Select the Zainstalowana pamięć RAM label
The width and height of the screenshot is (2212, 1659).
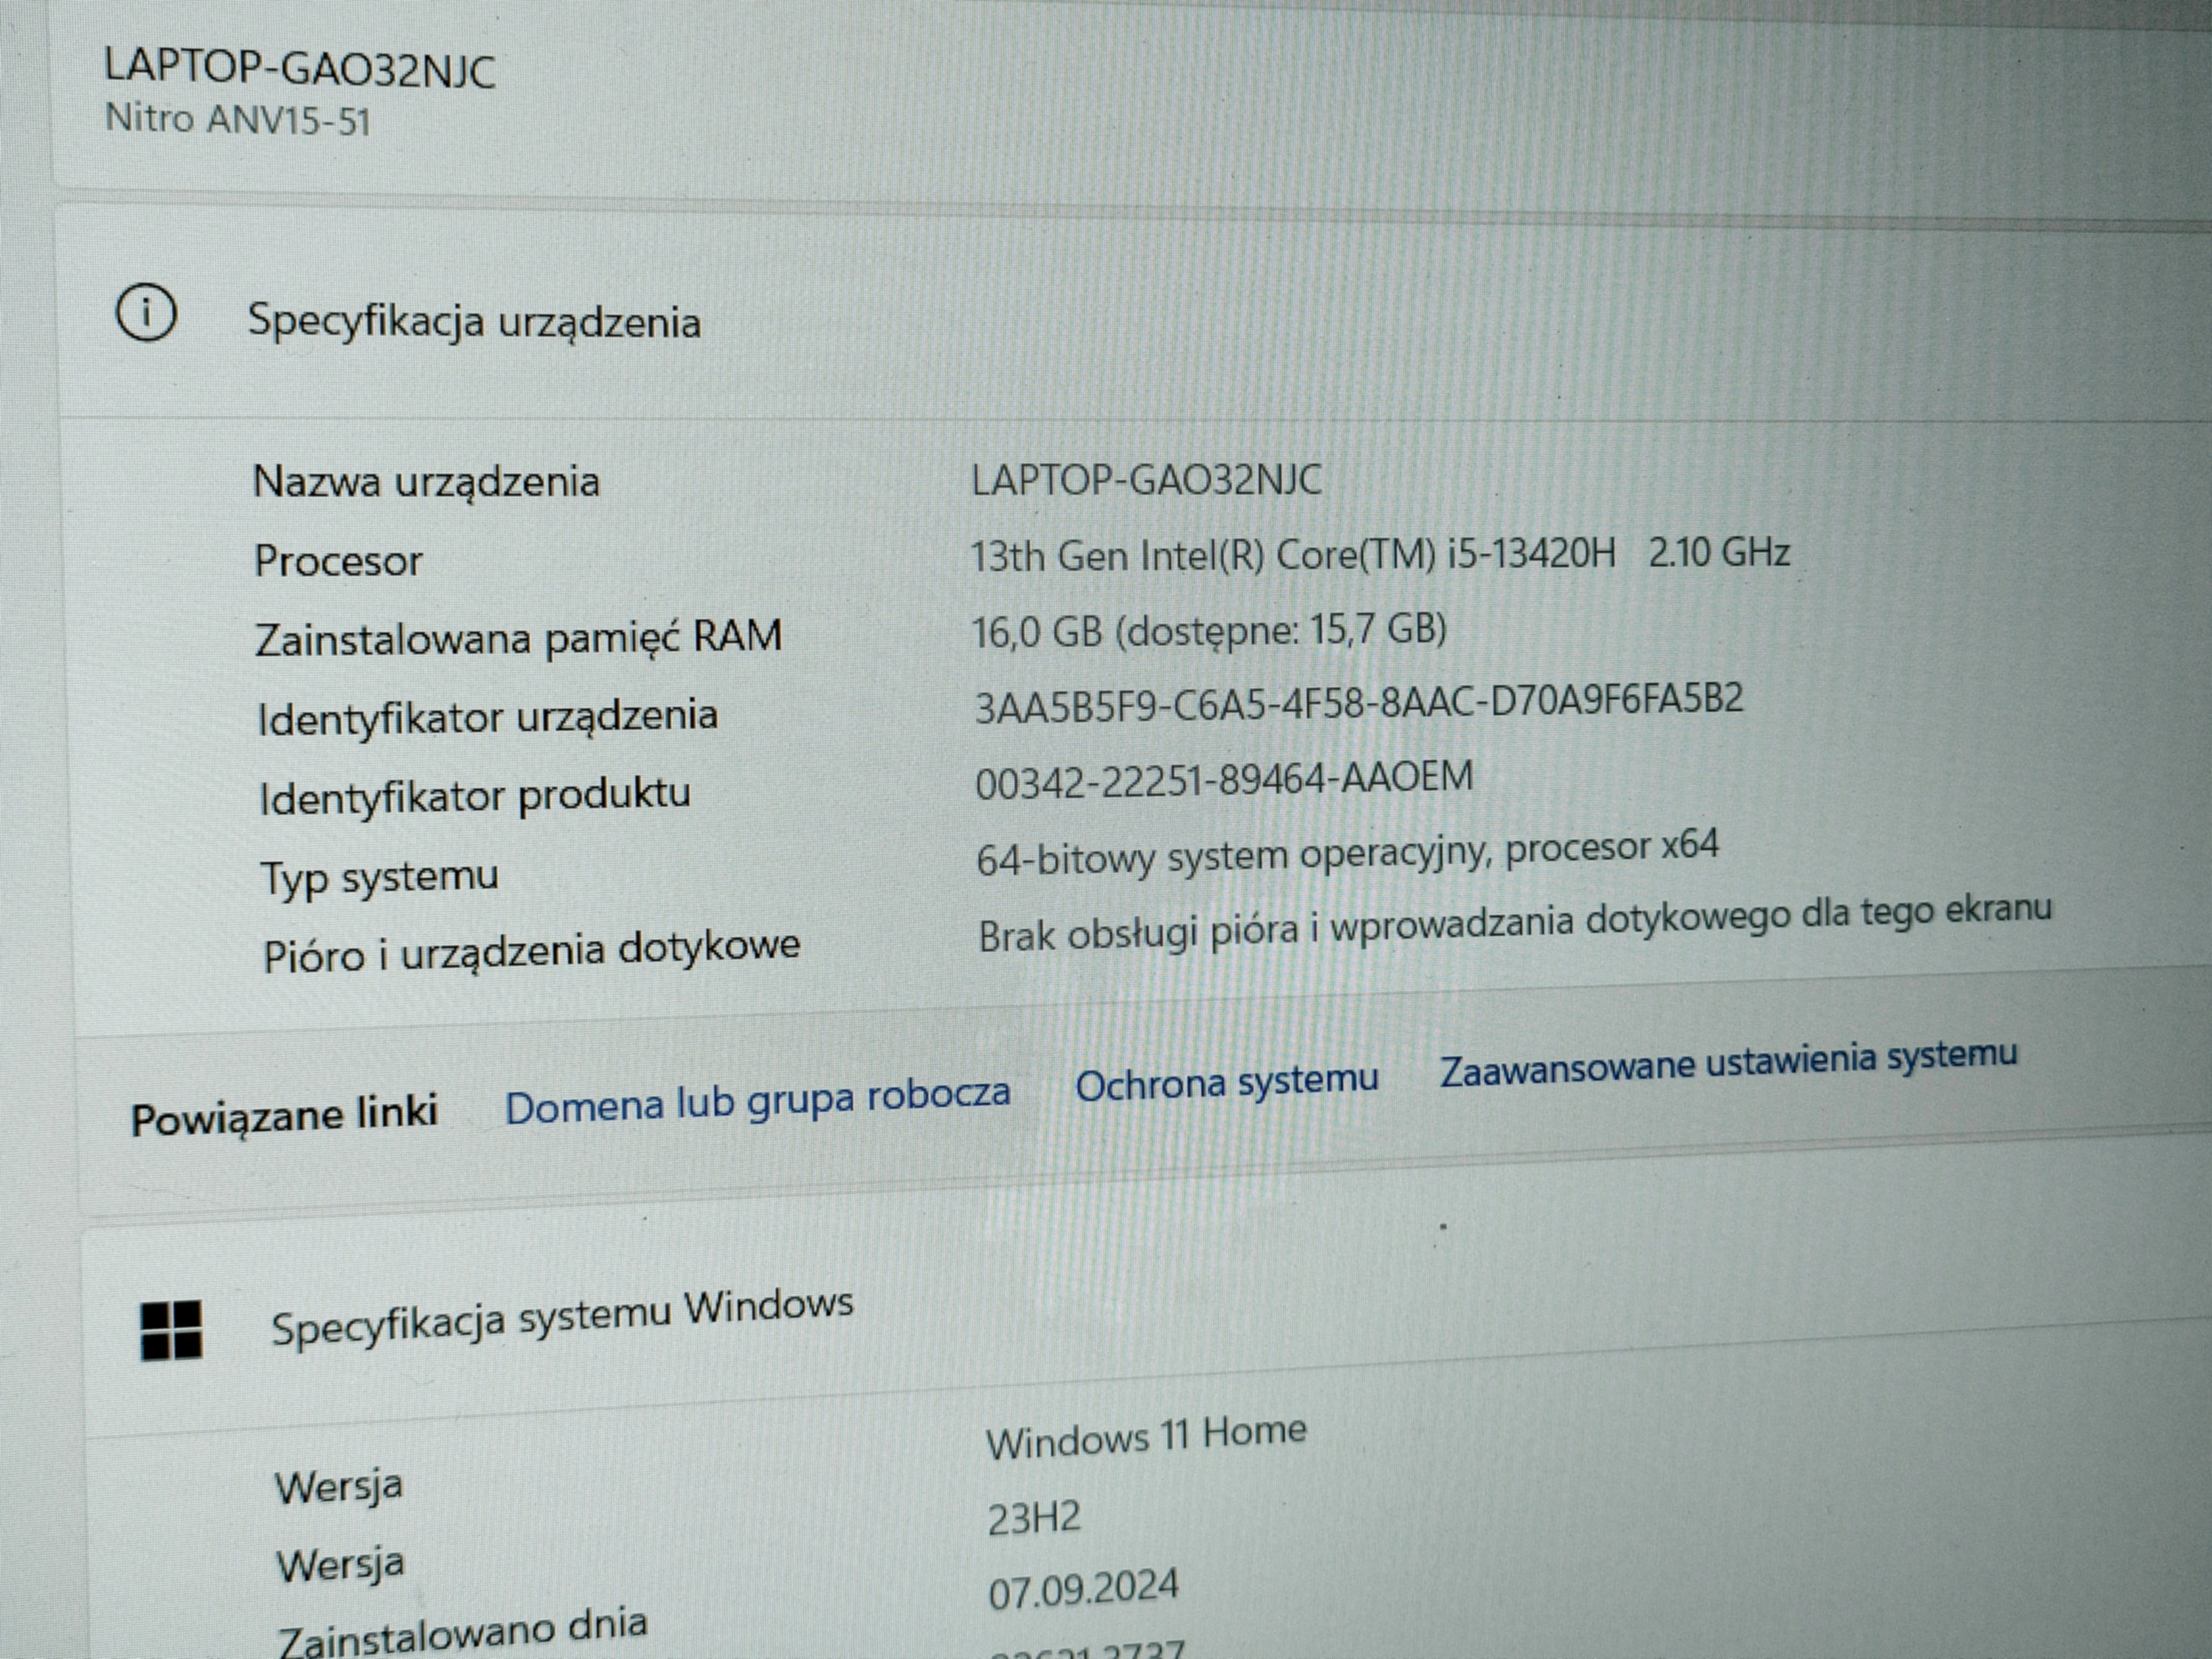tap(518, 637)
